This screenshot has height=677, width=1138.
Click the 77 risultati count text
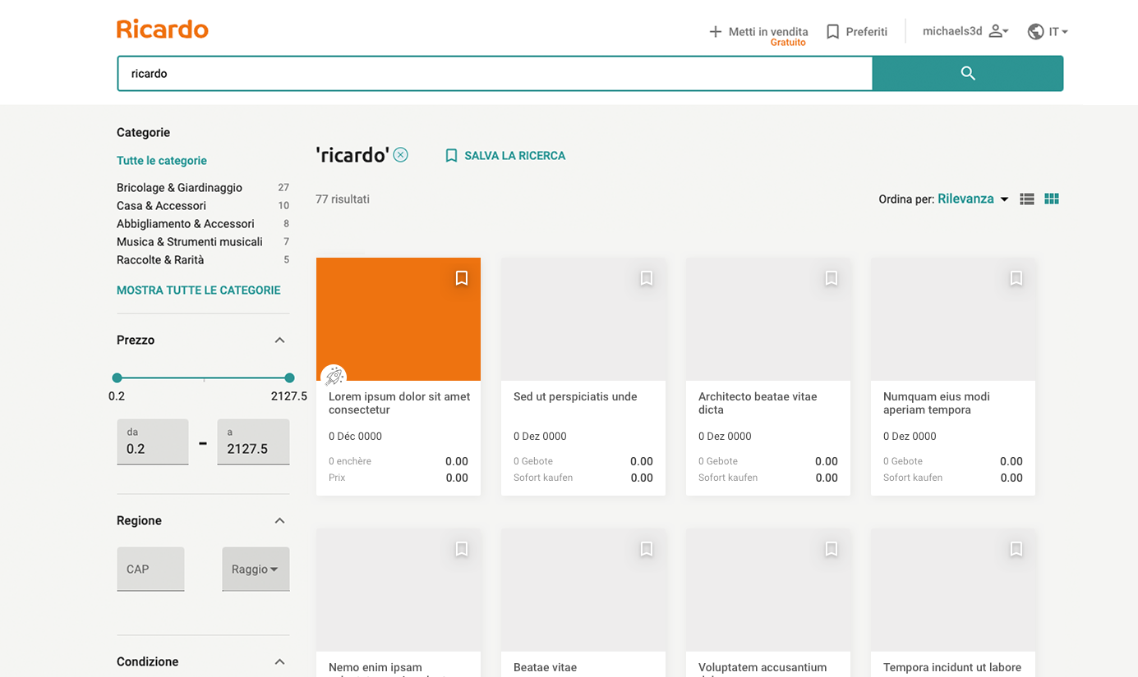[343, 199]
